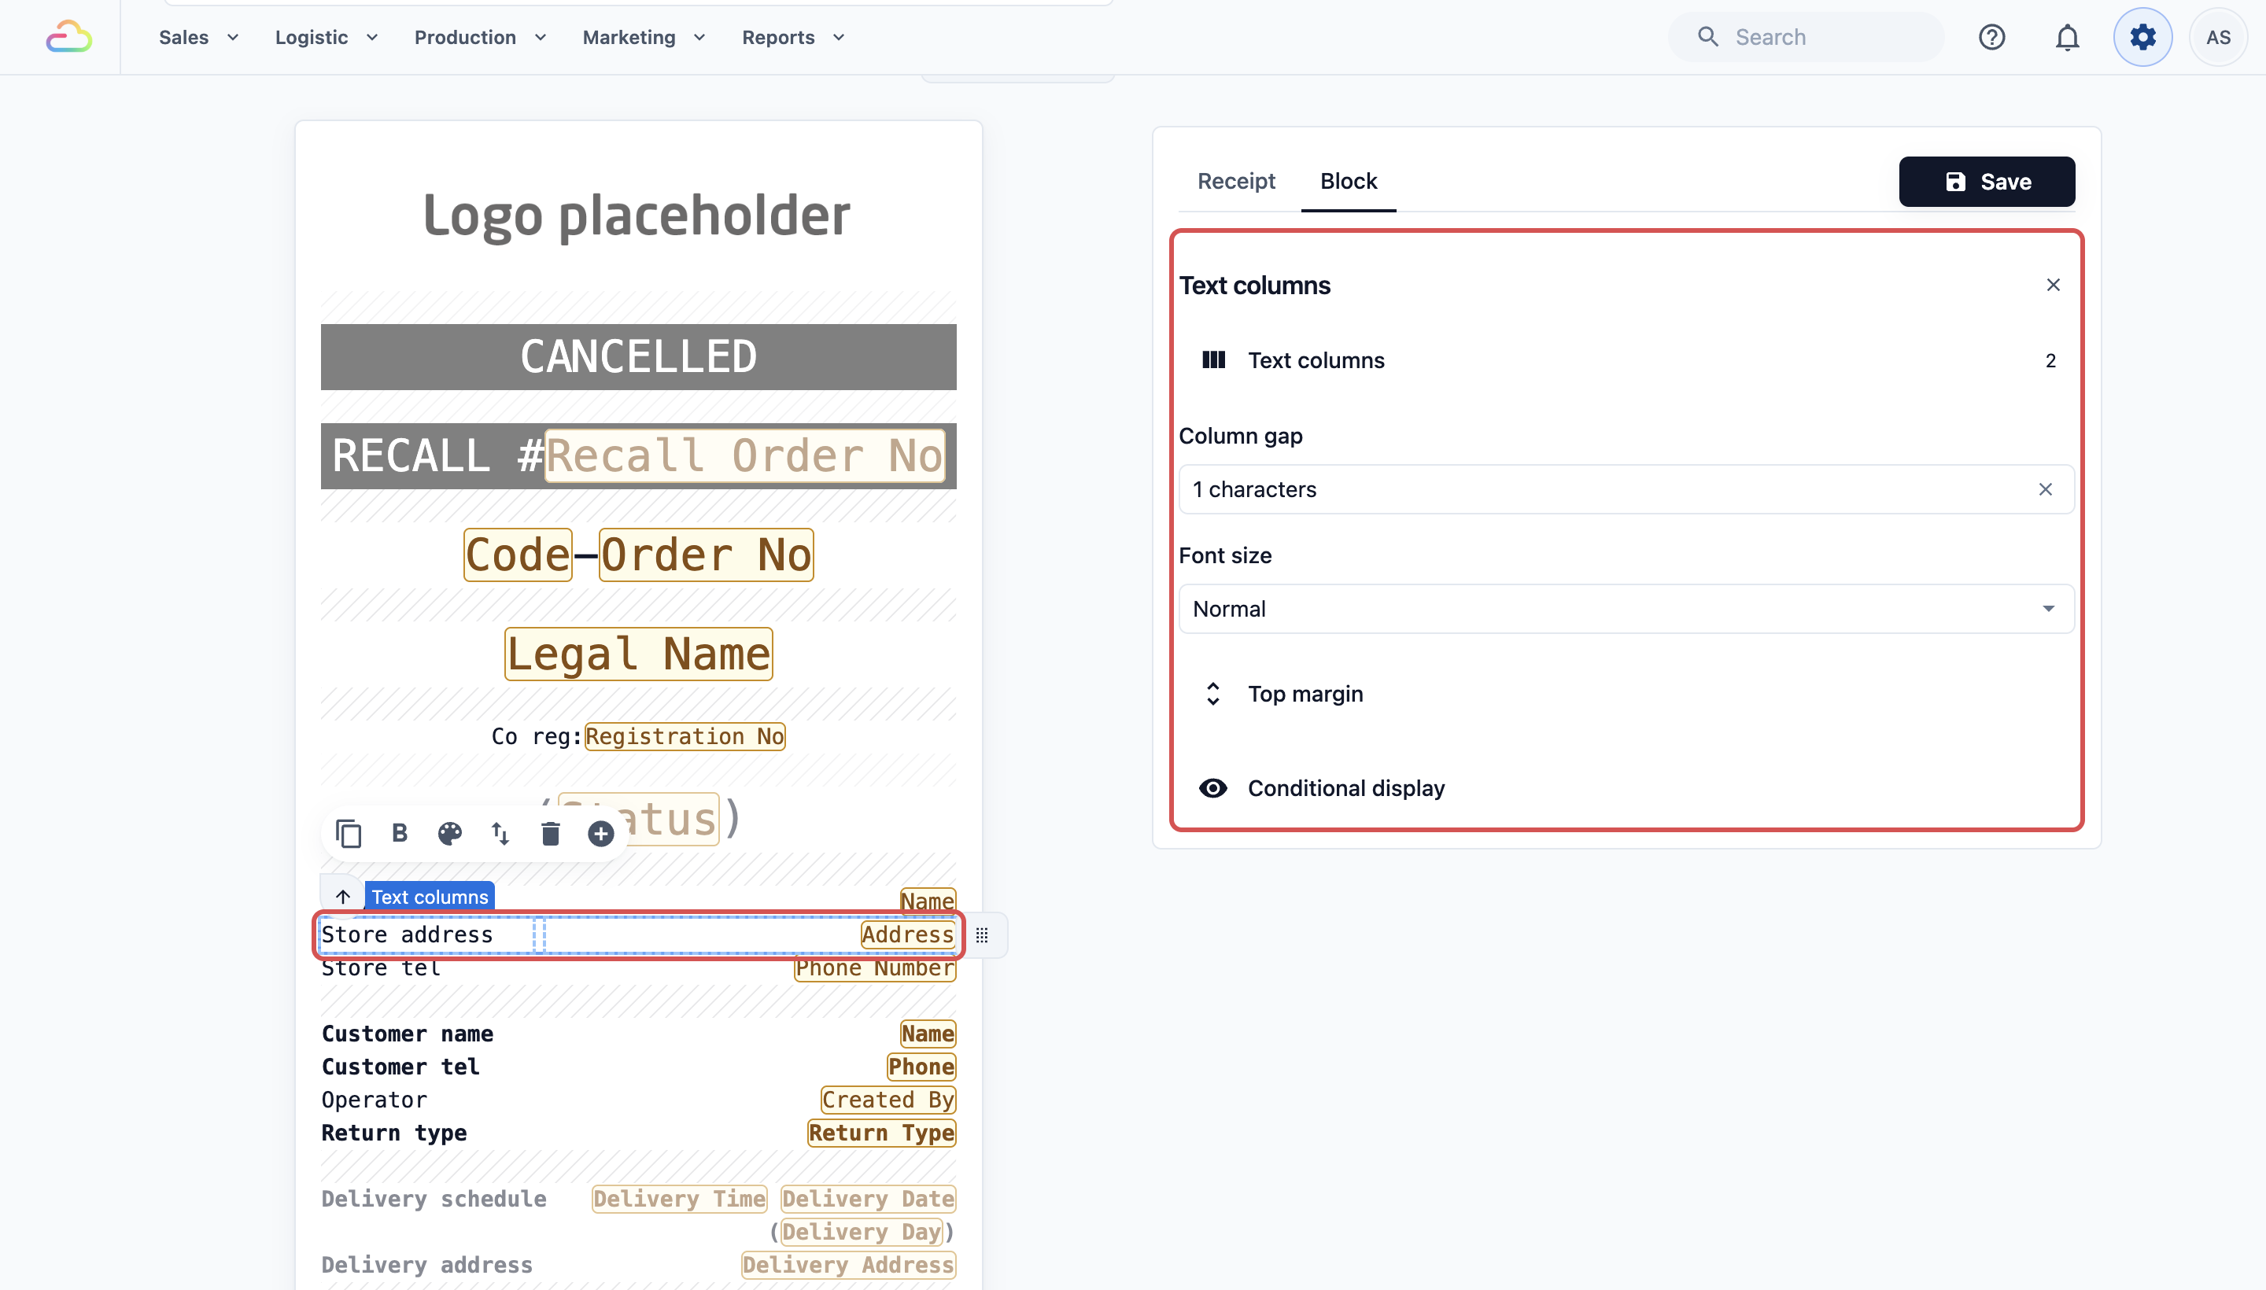
Task: Select the Legal Name variable block
Action: (638, 654)
